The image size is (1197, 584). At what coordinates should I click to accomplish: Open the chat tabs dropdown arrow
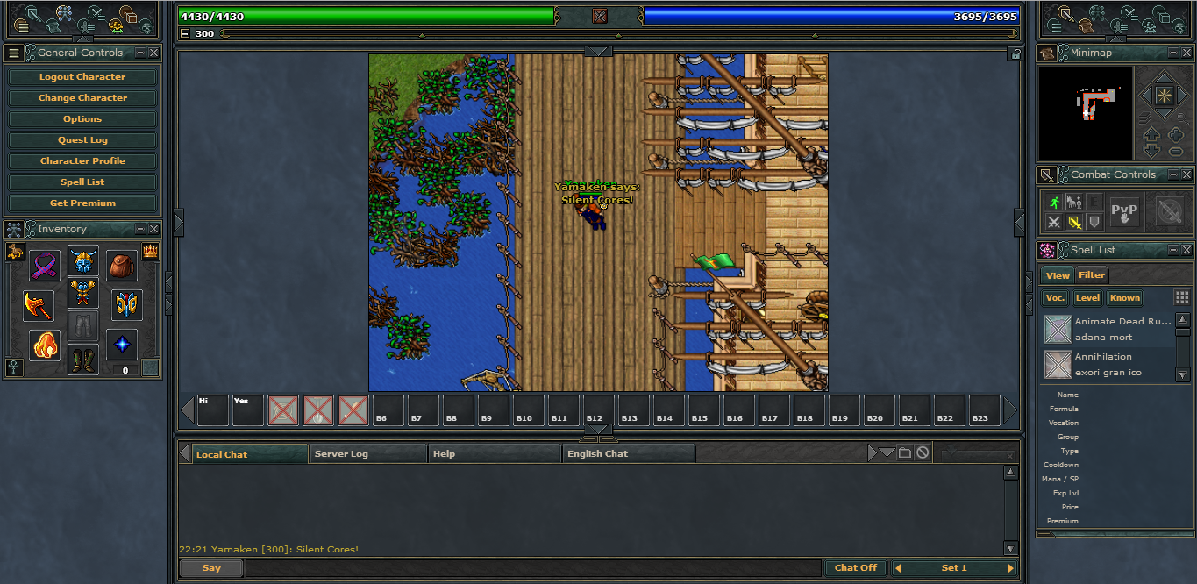(x=887, y=452)
